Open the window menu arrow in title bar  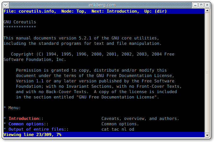point(6,5)
